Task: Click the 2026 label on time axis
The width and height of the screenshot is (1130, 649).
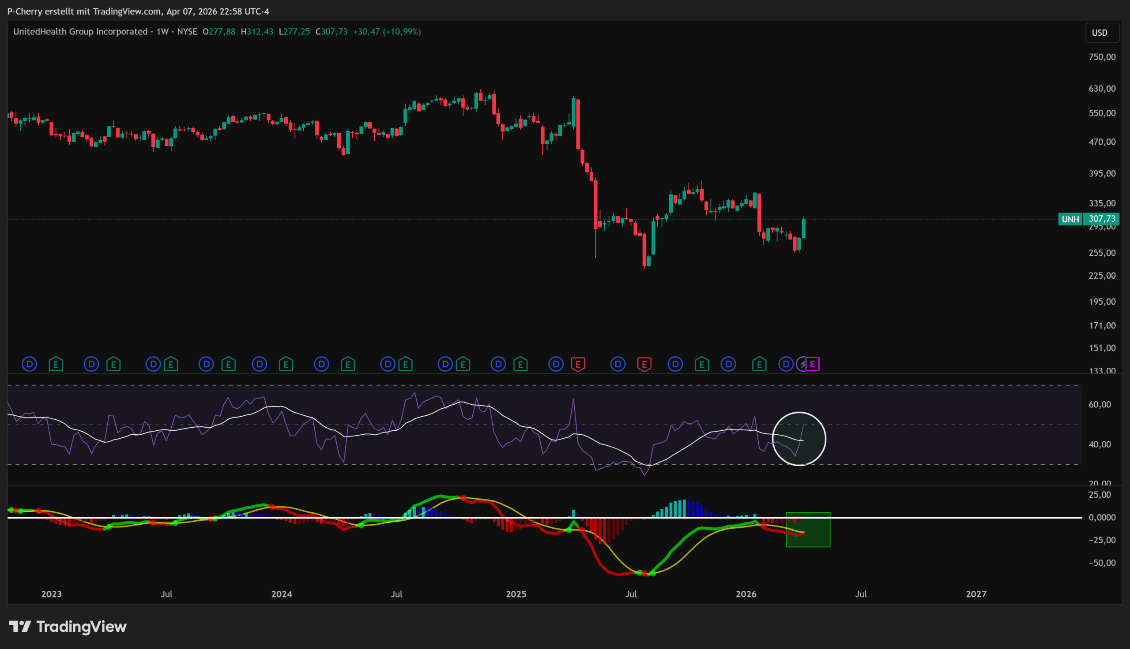Action: click(746, 594)
